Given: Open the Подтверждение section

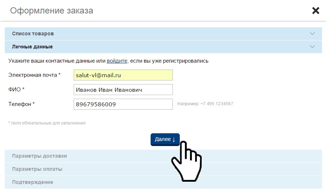Looking at the screenshot, I should click(163, 182).
